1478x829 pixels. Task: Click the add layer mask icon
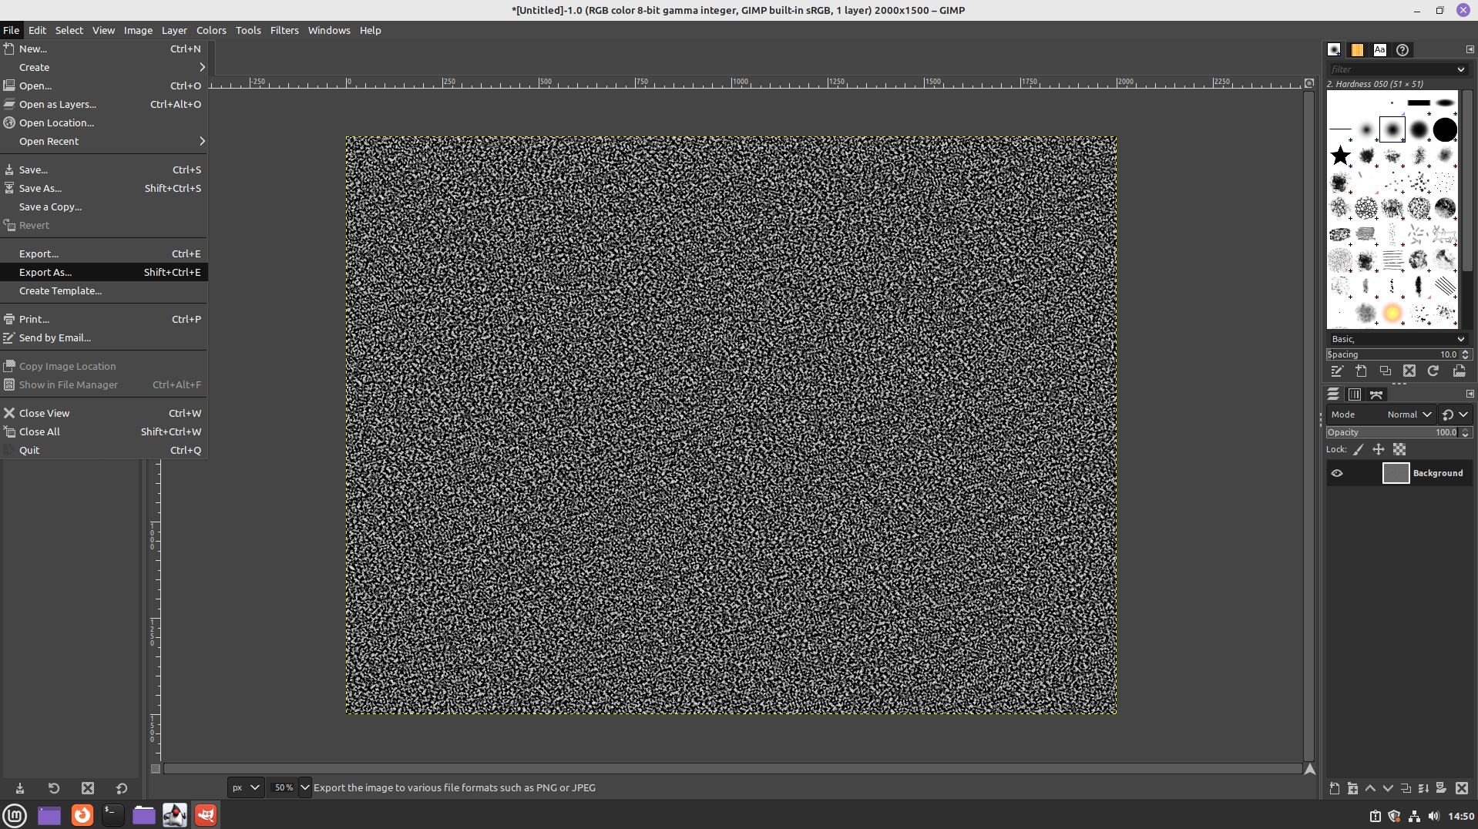1441,788
